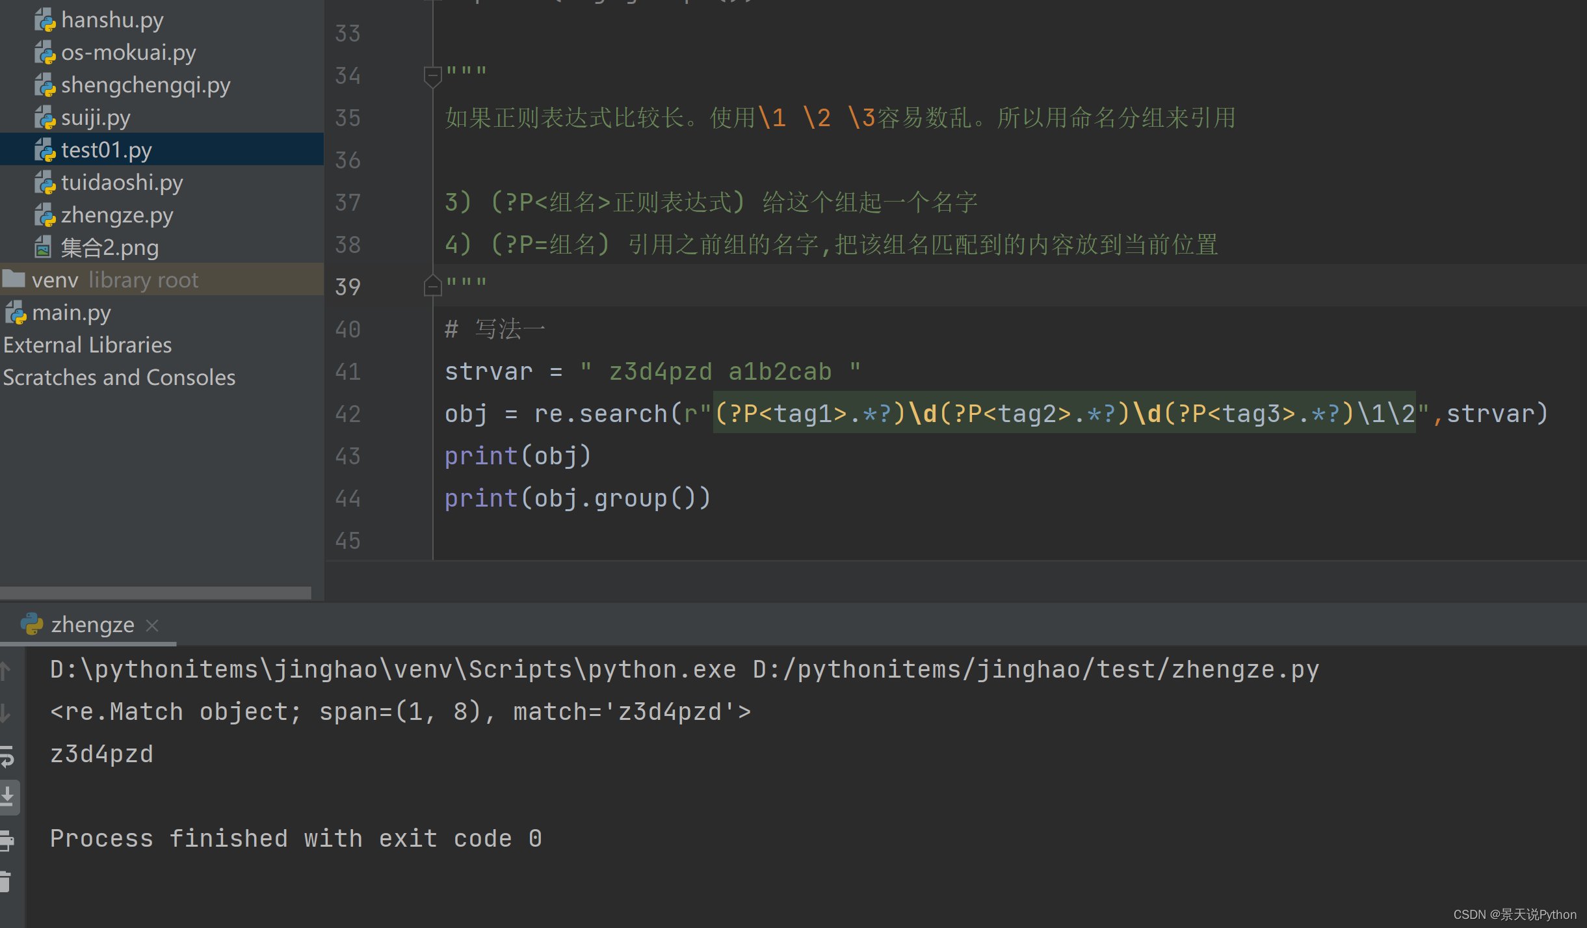Collapse the docstring at line 34
This screenshot has width=1587, height=928.
(432, 76)
